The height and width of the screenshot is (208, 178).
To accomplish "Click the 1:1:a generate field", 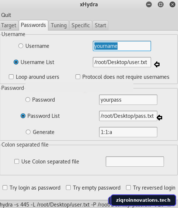I will (128, 132).
